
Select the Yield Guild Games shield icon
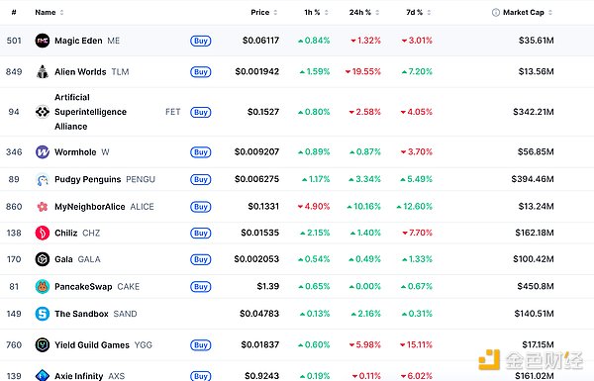pos(42,345)
